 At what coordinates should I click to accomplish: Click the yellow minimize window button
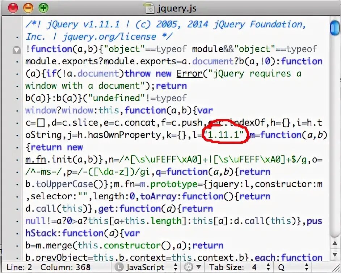[x=28, y=8]
